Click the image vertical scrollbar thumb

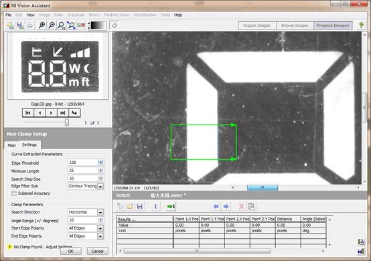pyautogui.click(x=364, y=108)
